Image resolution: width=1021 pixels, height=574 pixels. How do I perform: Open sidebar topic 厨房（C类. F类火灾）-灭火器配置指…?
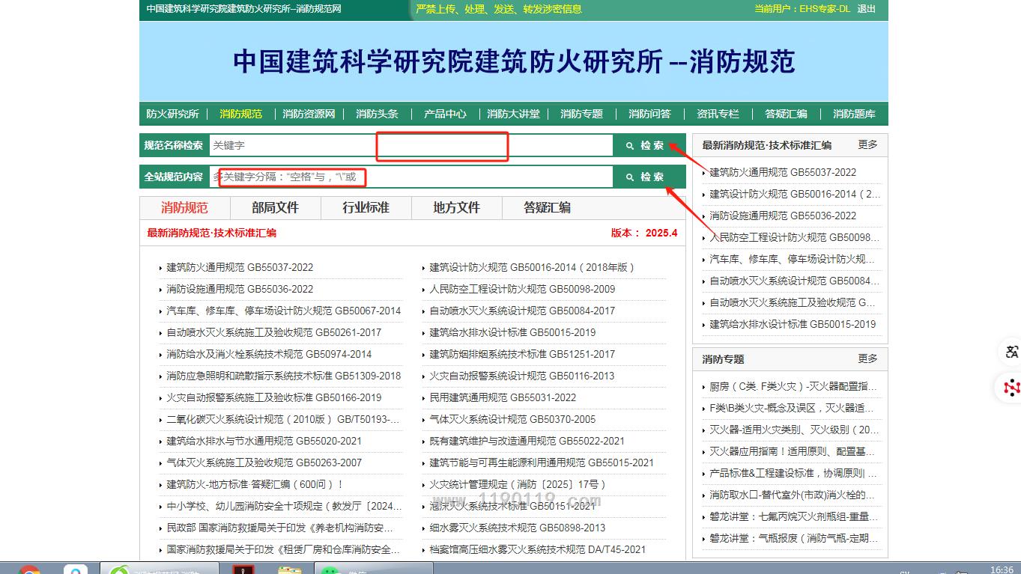(793, 386)
